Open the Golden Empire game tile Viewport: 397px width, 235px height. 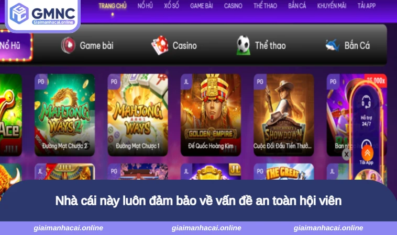click(211, 114)
